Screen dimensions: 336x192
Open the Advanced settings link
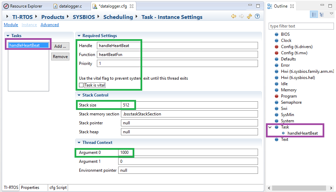(49, 25)
